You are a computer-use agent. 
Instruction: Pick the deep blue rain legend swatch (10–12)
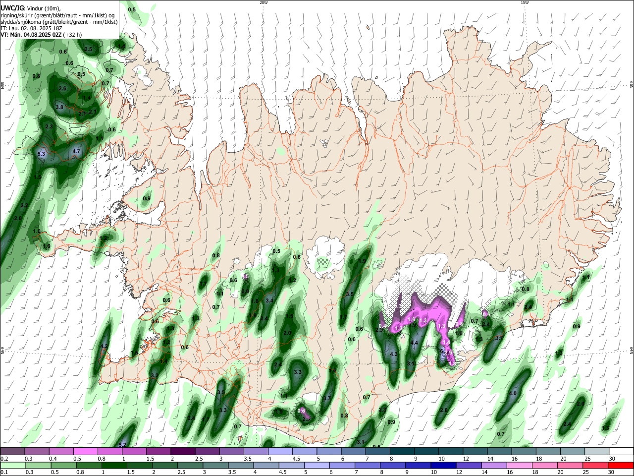pos(443,466)
